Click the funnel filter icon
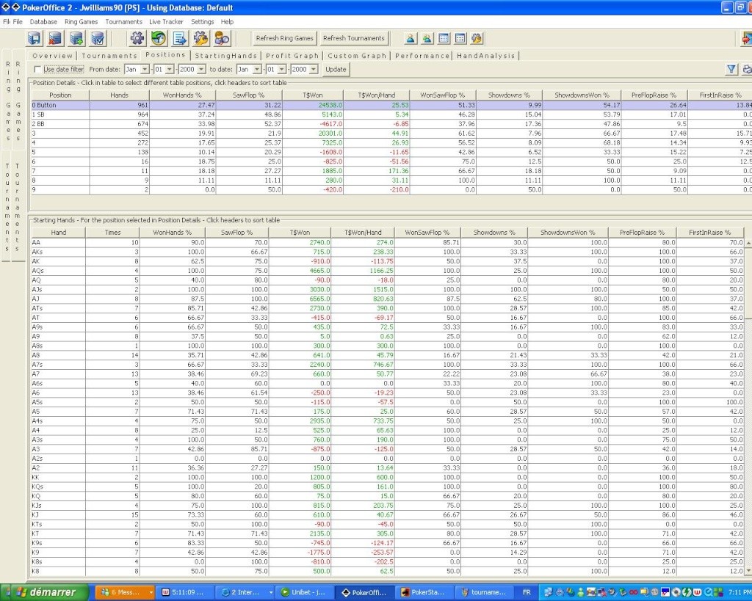The width and height of the screenshot is (752, 601). [x=731, y=70]
